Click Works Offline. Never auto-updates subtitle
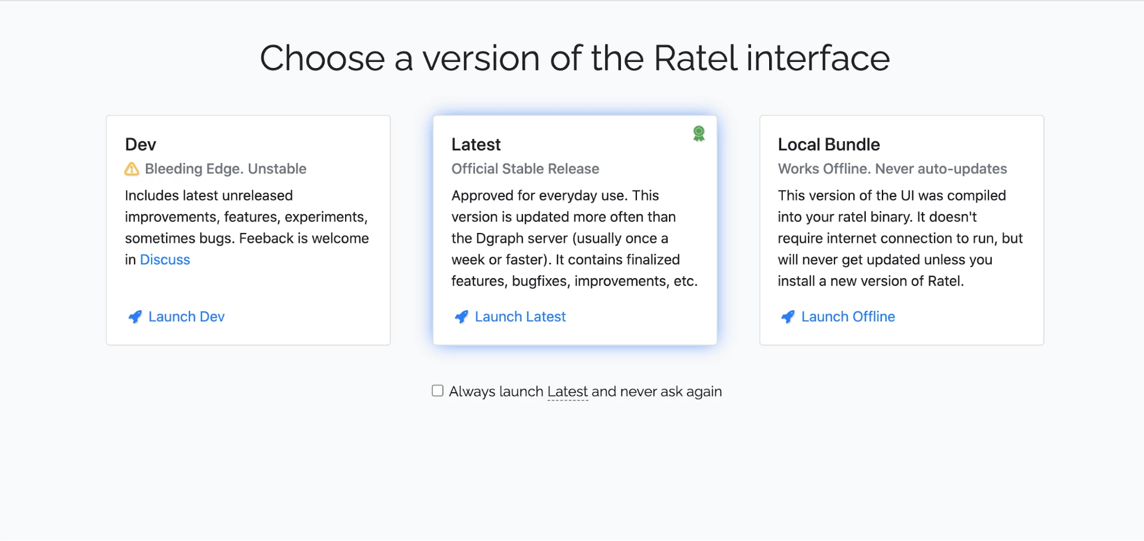This screenshot has width=1144, height=541. coord(892,169)
